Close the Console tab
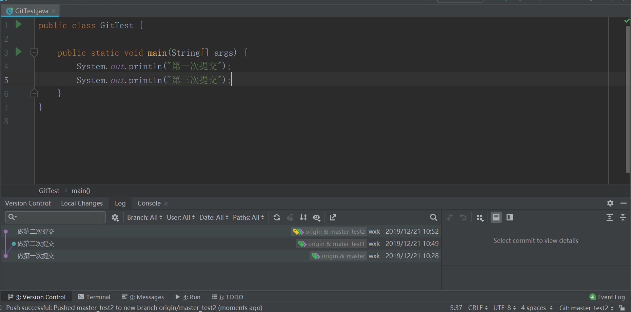 (x=166, y=203)
